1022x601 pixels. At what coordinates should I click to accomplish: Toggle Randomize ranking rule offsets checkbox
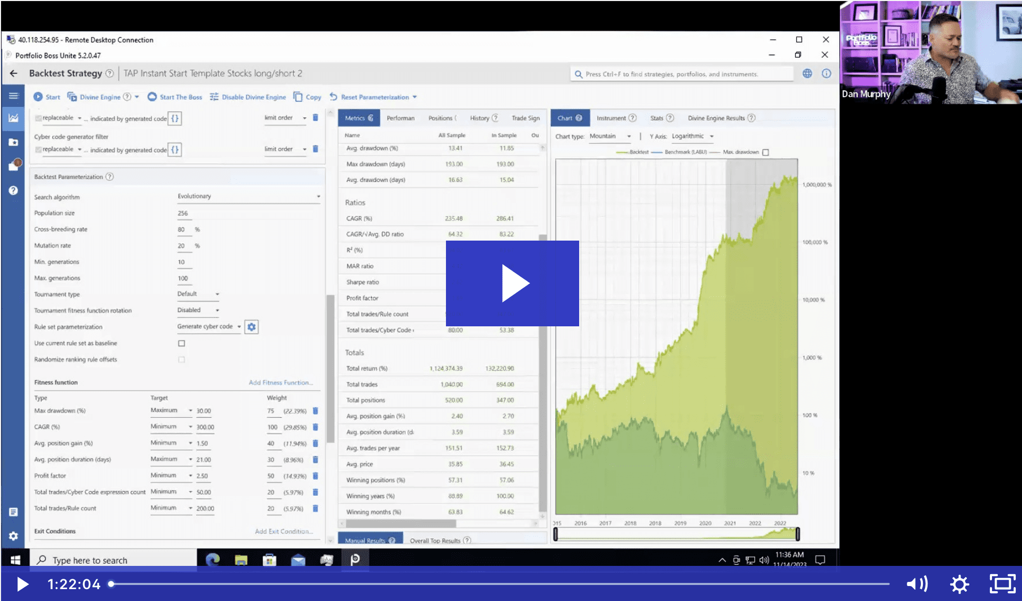182,359
